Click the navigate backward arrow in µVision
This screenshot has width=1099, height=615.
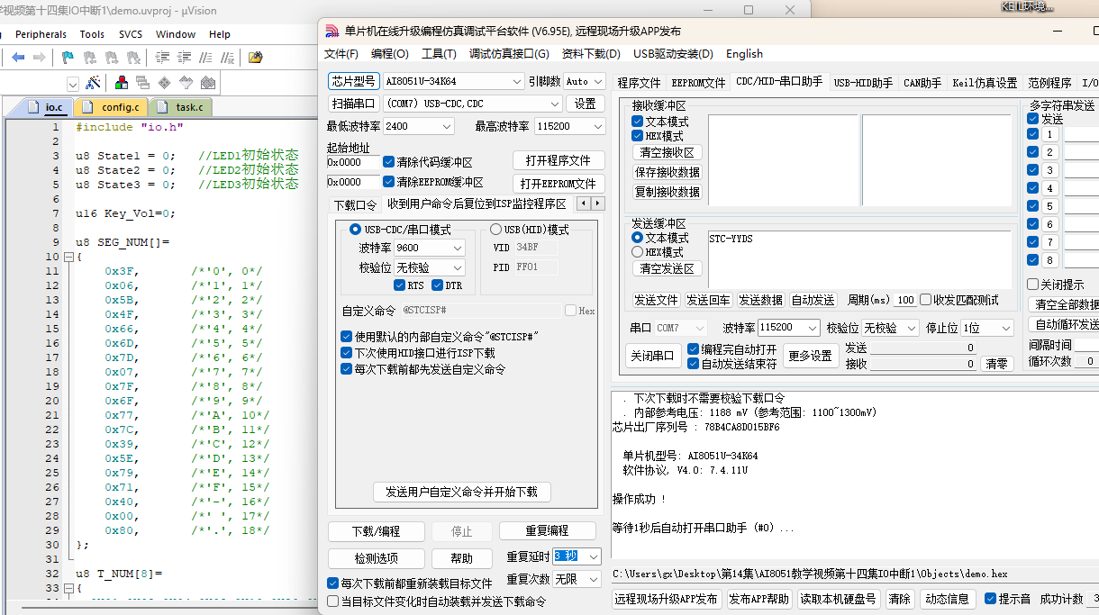[18, 57]
